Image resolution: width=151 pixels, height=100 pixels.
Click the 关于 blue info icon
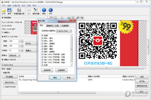pos(51,10)
